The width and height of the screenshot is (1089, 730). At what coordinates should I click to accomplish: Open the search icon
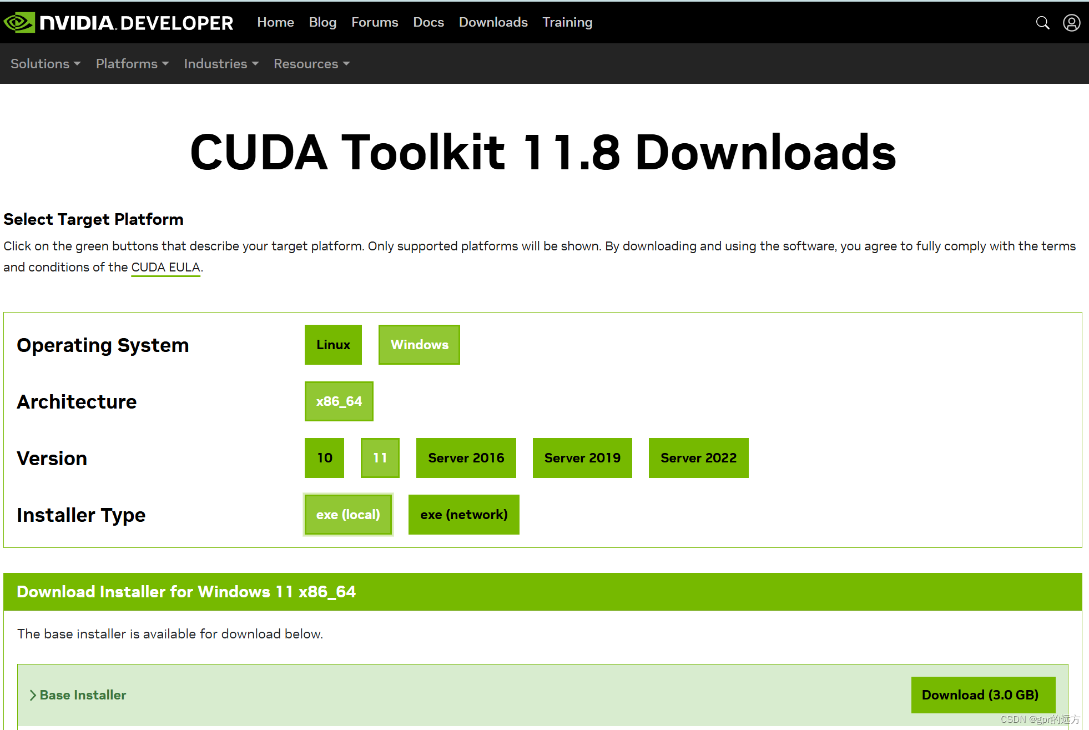1042,23
